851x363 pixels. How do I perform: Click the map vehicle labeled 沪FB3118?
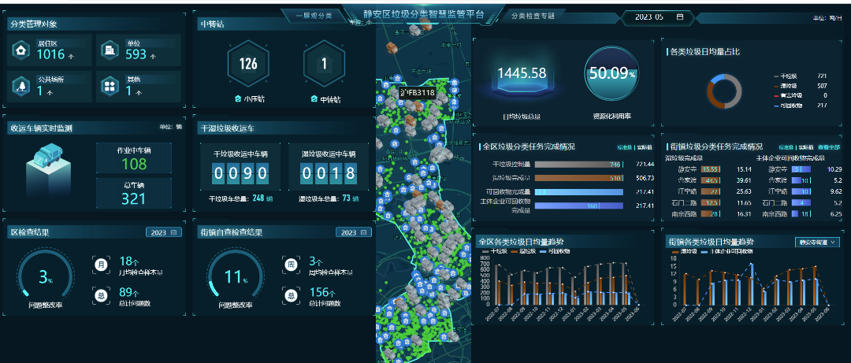417,92
